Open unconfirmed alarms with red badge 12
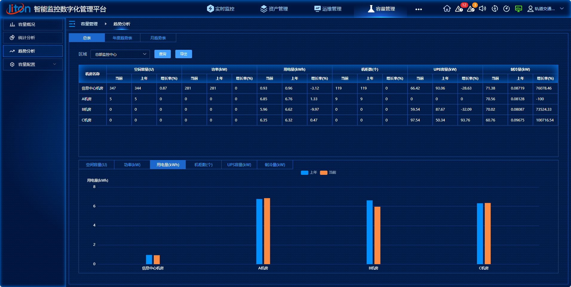 click(459, 9)
